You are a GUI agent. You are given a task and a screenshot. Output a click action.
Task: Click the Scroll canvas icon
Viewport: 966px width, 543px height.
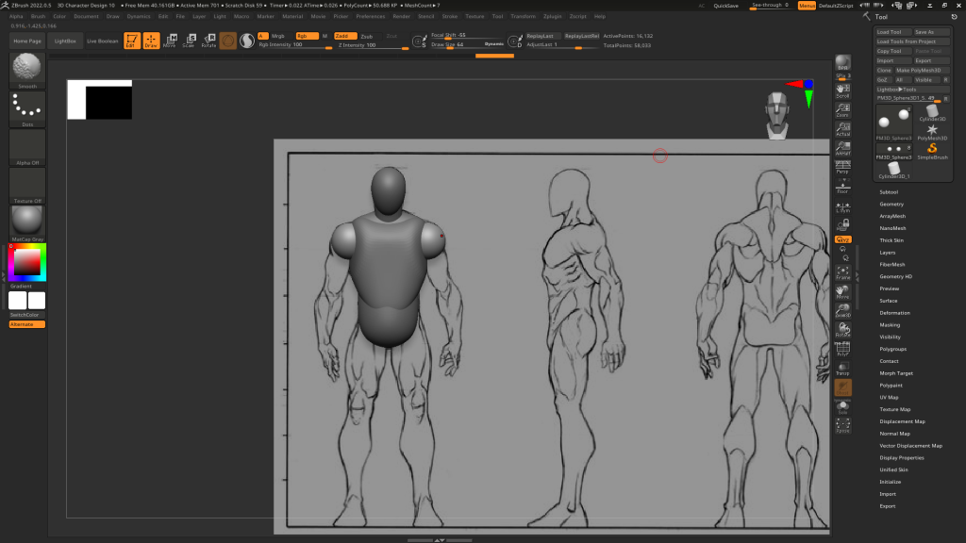click(x=842, y=91)
